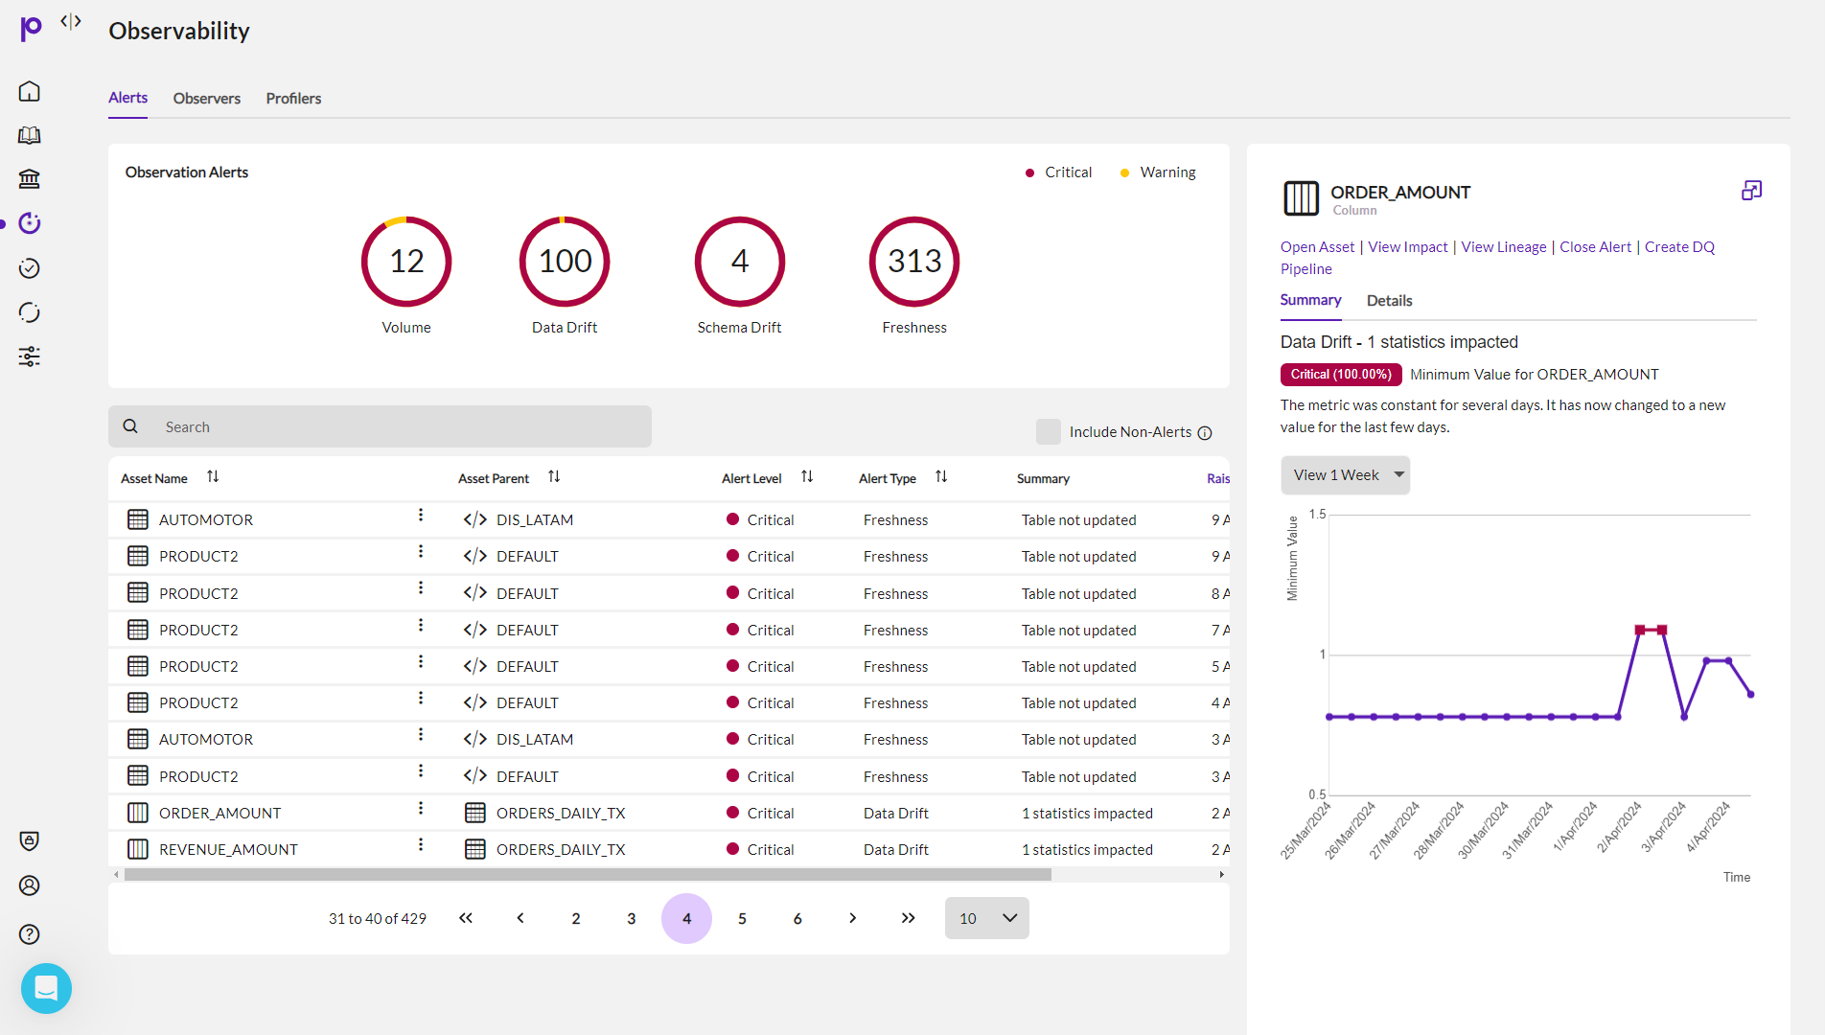Switch to the Profilers tab

(293, 99)
